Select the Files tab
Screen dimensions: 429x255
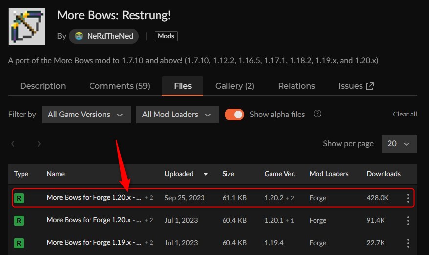click(183, 86)
